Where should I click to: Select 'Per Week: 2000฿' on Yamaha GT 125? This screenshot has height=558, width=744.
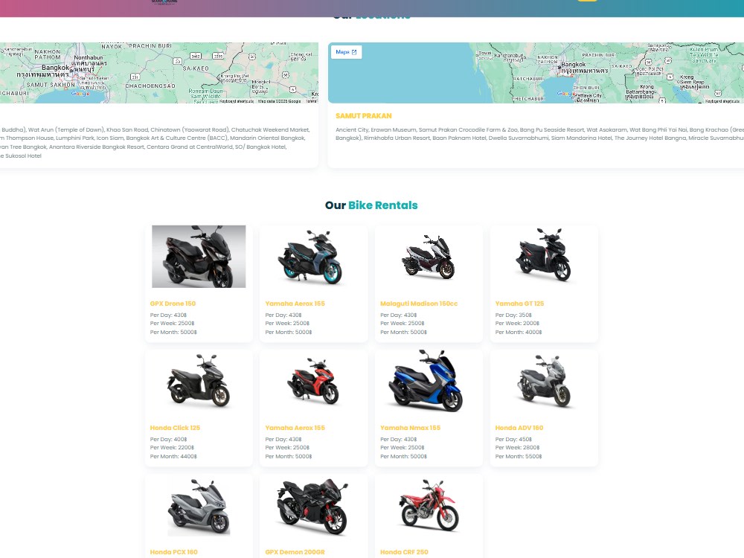coord(517,324)
